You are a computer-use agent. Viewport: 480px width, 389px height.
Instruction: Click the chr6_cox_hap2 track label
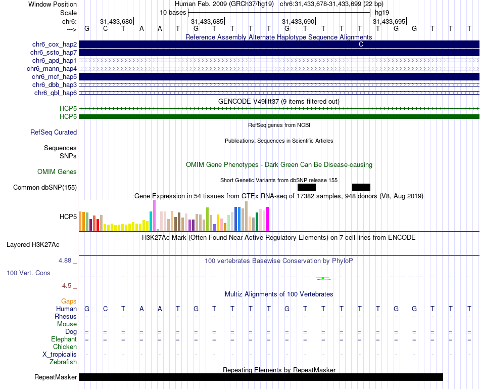54,45
